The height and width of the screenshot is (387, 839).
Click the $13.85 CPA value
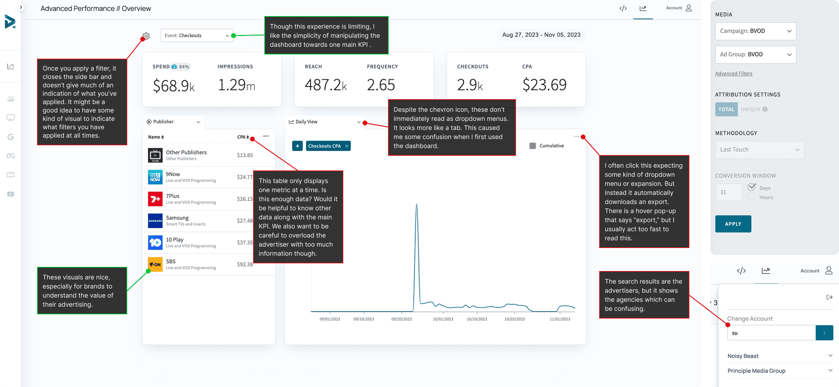click(245, 155)
